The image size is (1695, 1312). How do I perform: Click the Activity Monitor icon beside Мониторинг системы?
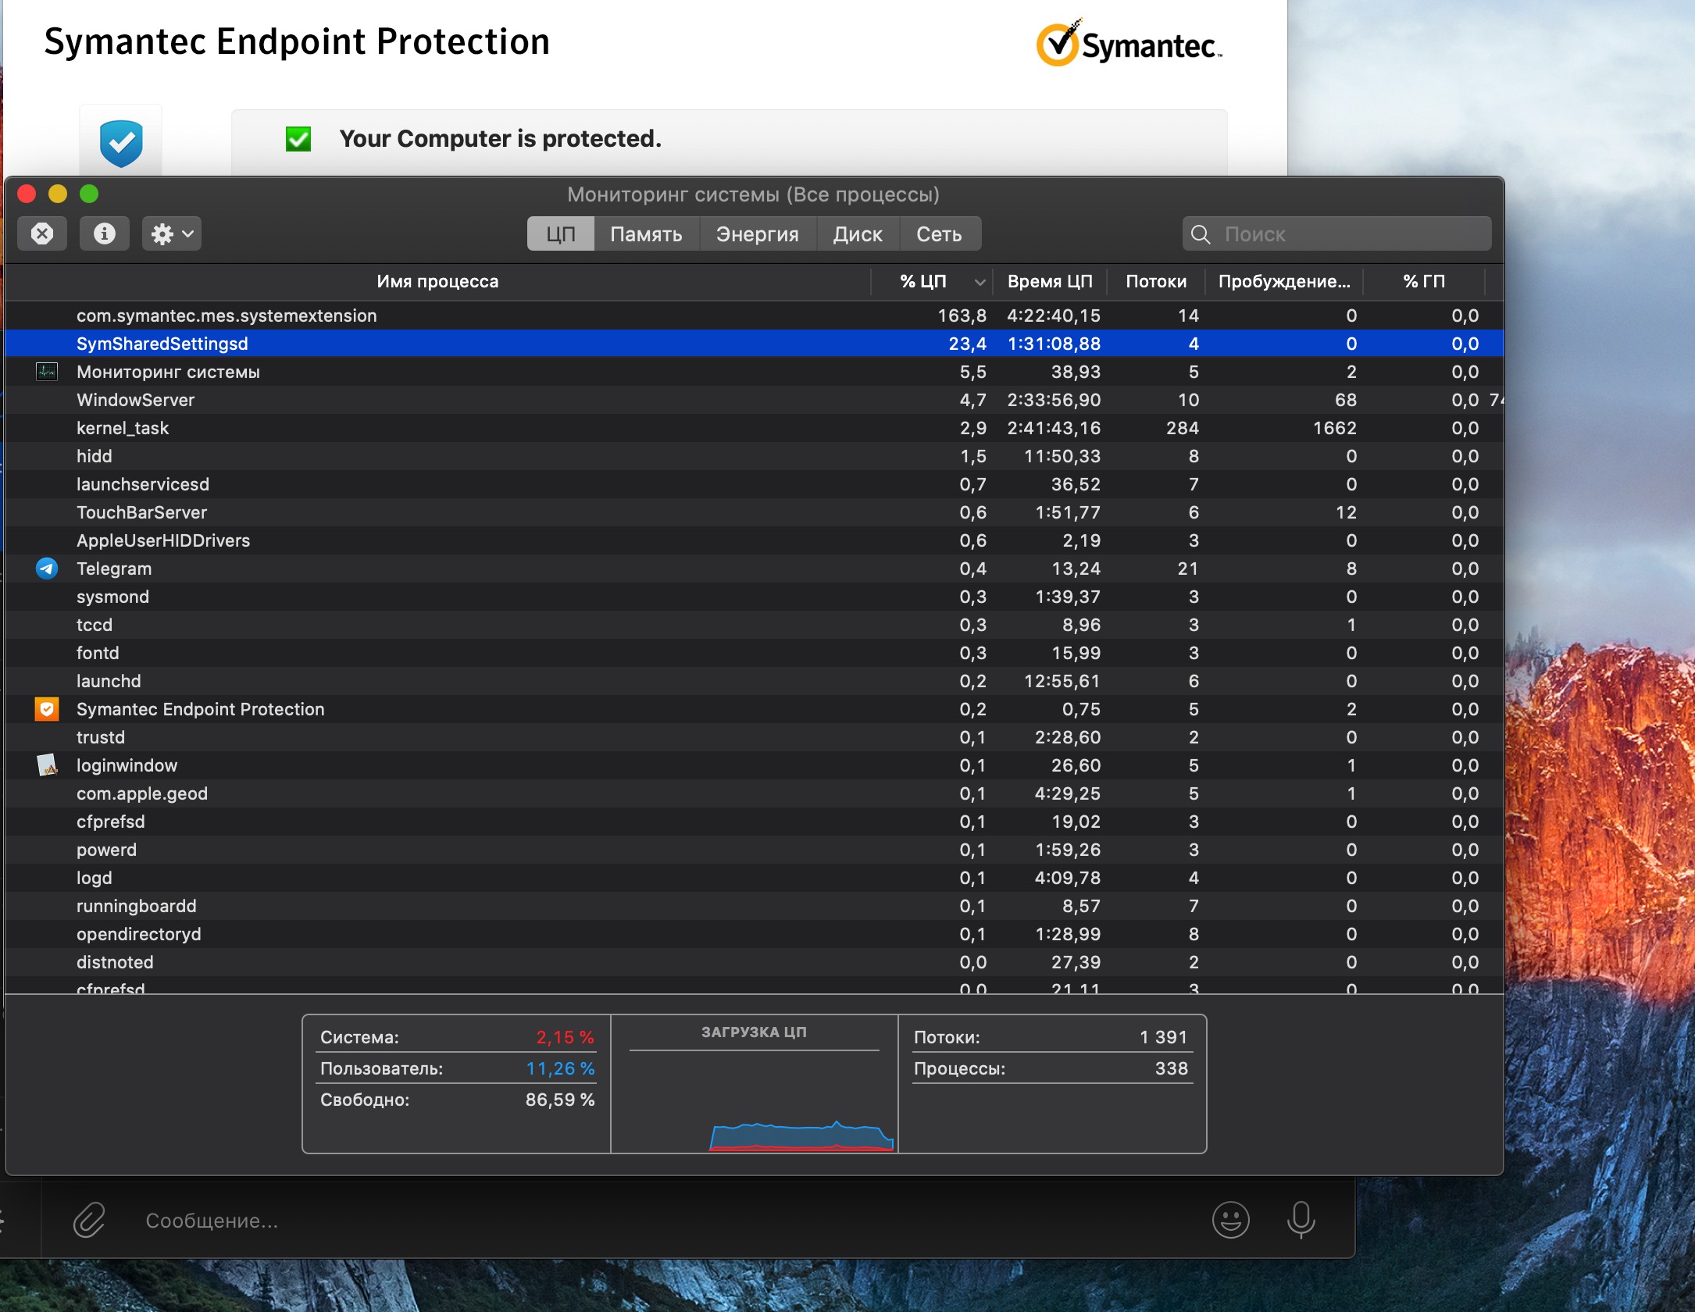(47, 372)
